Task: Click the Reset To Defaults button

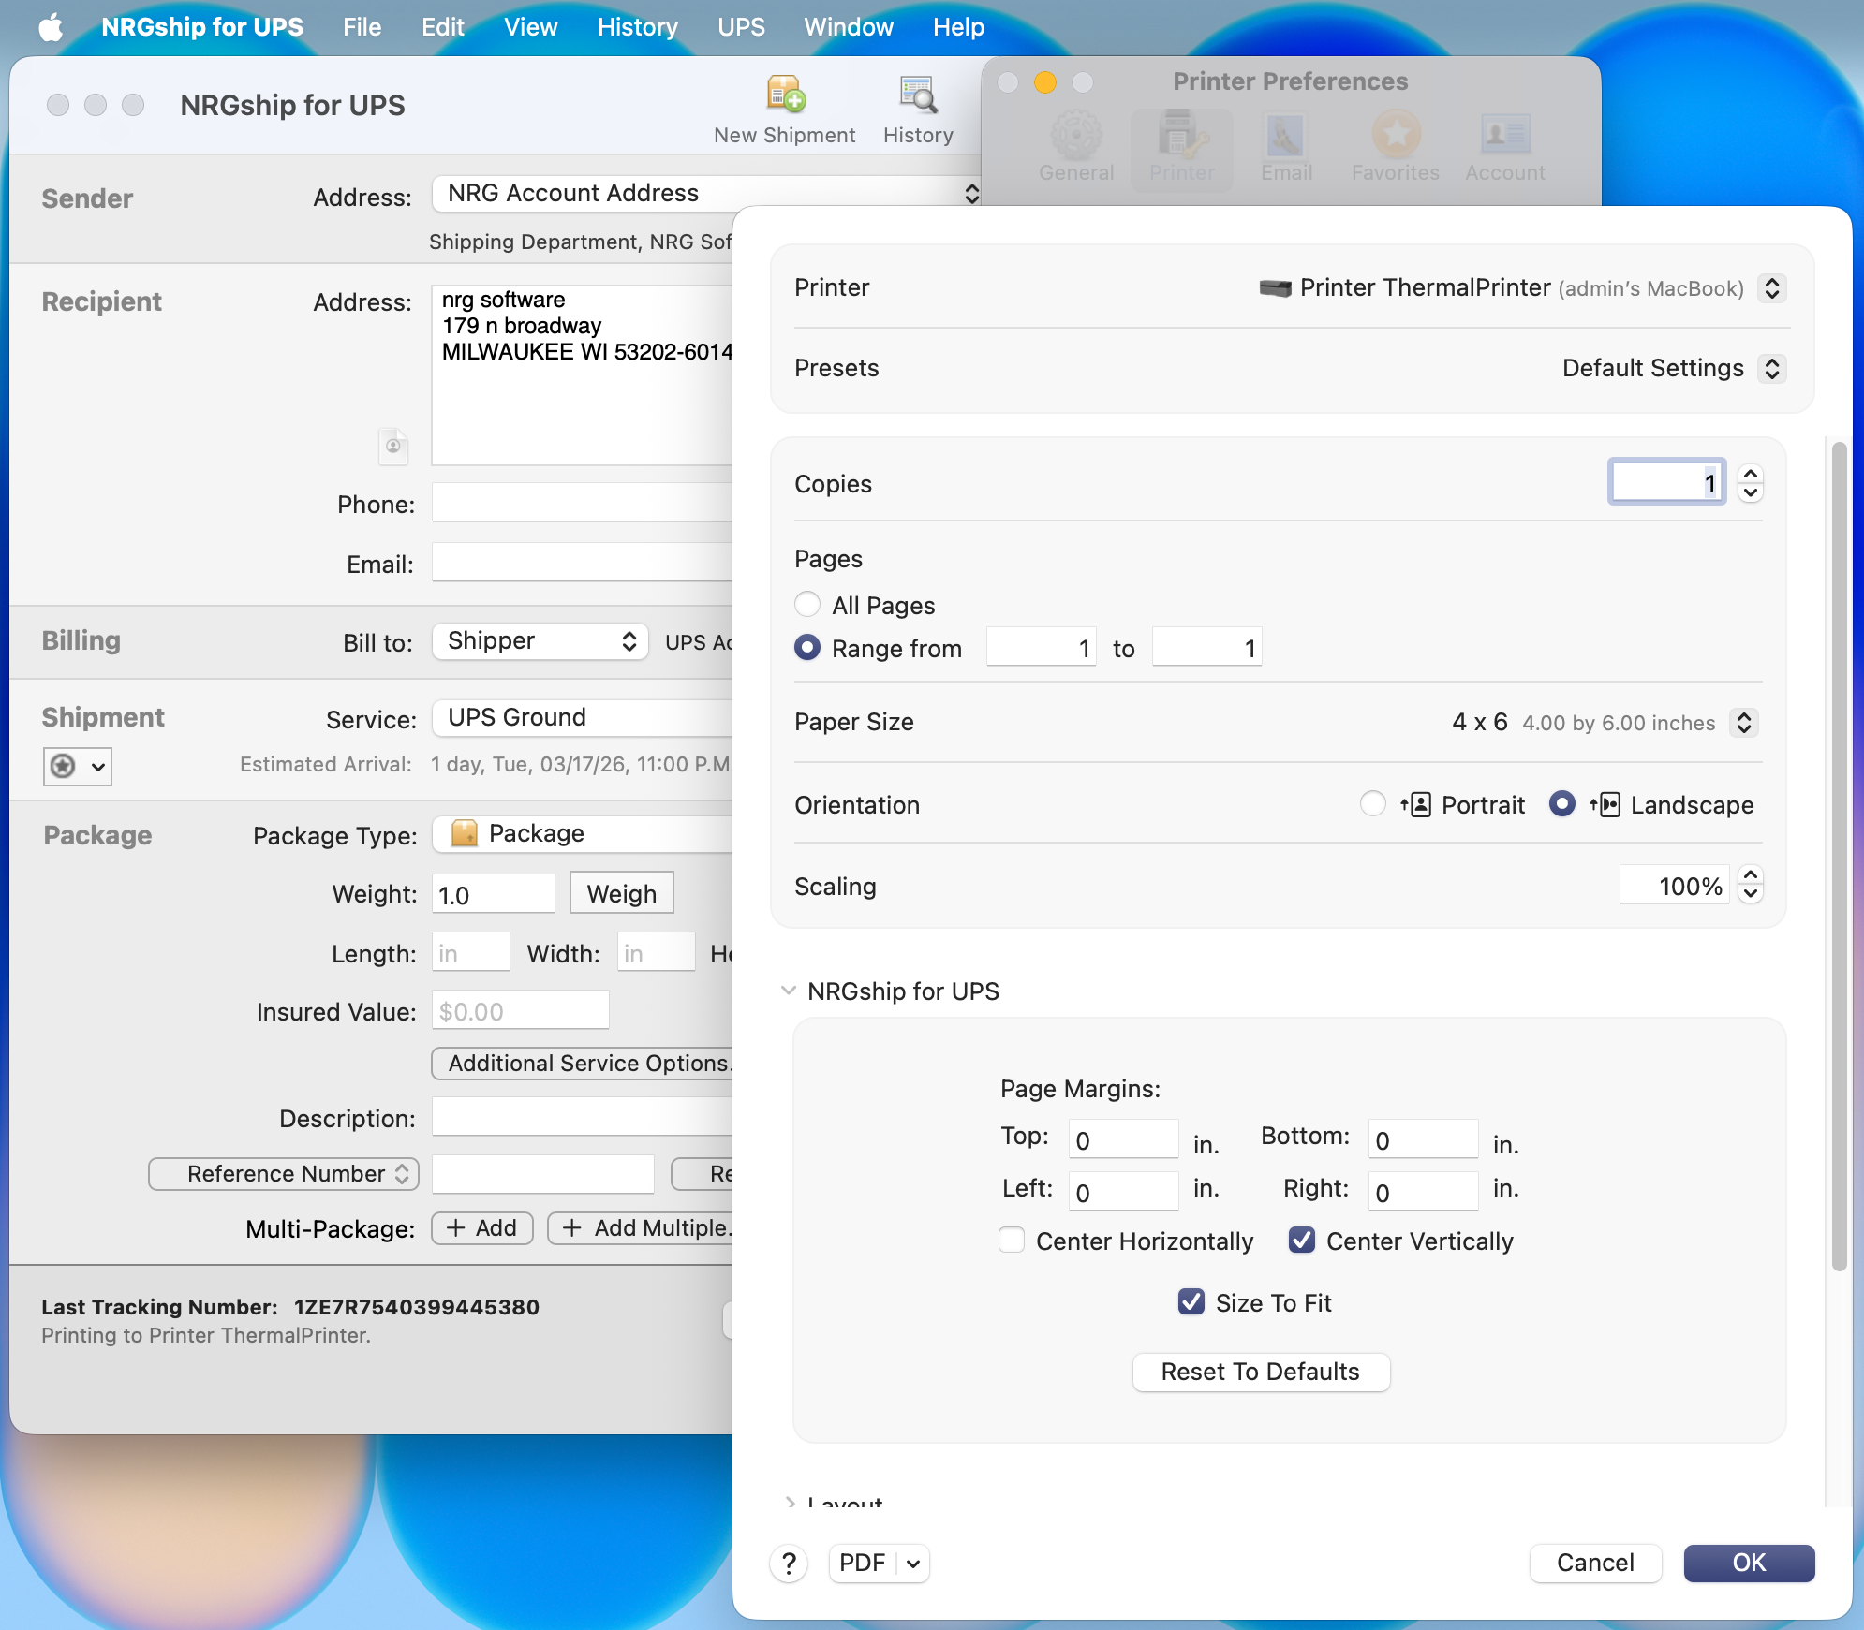Action: point(1260,1372)
